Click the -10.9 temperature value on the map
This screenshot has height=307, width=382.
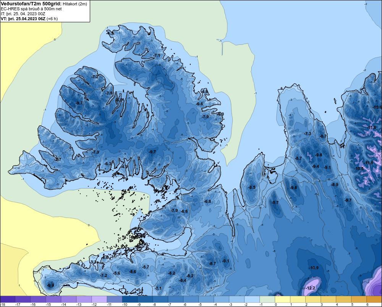(314, 268)
